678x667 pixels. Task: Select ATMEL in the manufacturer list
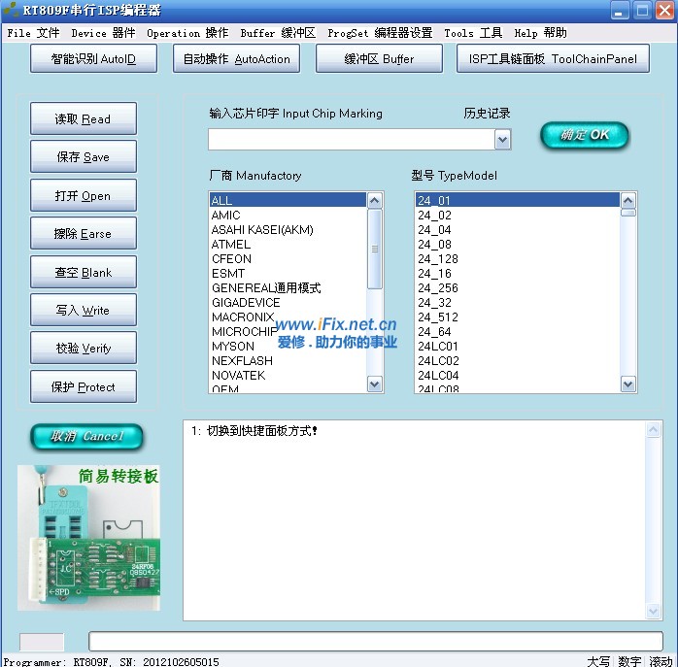tap(231, 245)
